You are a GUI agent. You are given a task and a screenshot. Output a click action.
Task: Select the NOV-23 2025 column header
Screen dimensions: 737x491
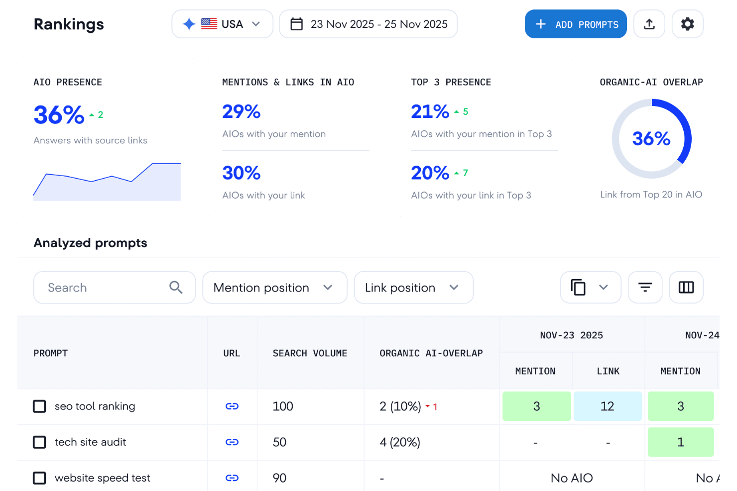[x=571, y=335]
